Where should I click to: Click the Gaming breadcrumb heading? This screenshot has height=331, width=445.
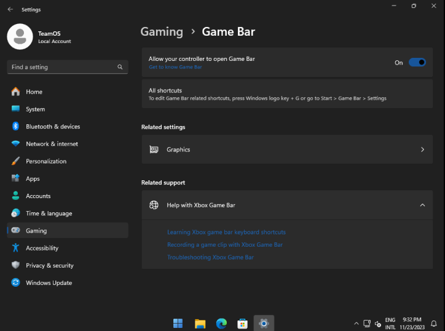(x=162, y=31)
